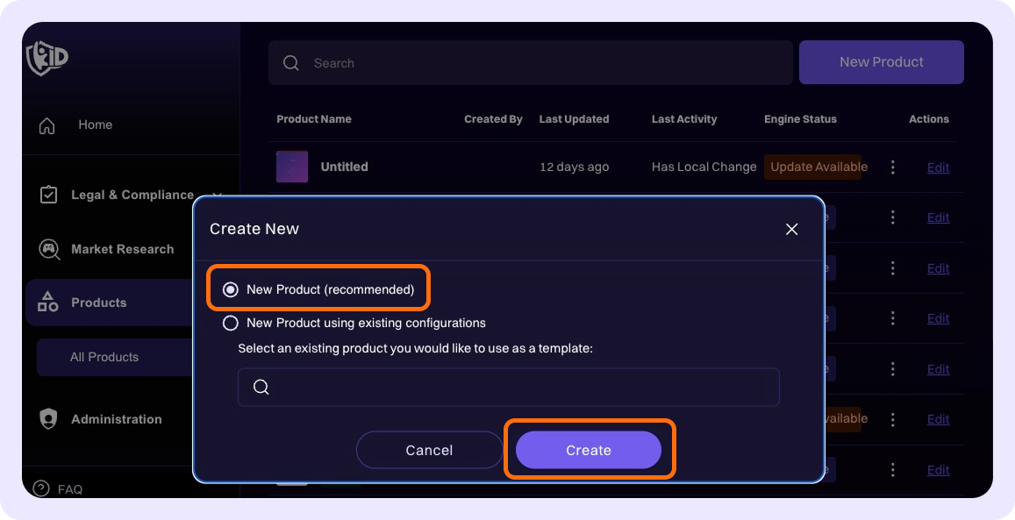Image resolution: width=1015 pixels, height=520 pixels.
Task: Choose New Product using existing configurations
Action: click(x=231, y=323)
